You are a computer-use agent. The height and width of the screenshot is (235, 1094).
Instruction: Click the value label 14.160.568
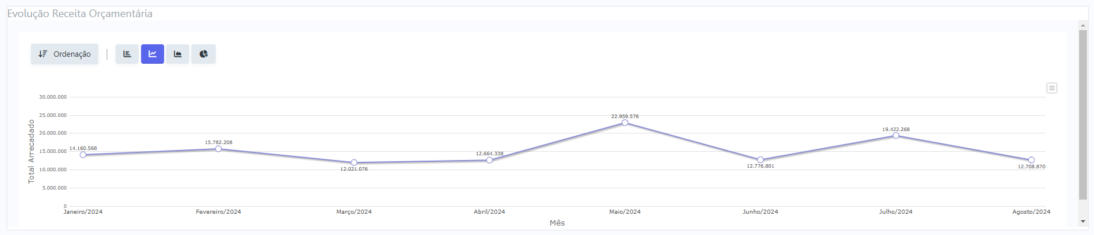tap(83, 148)
